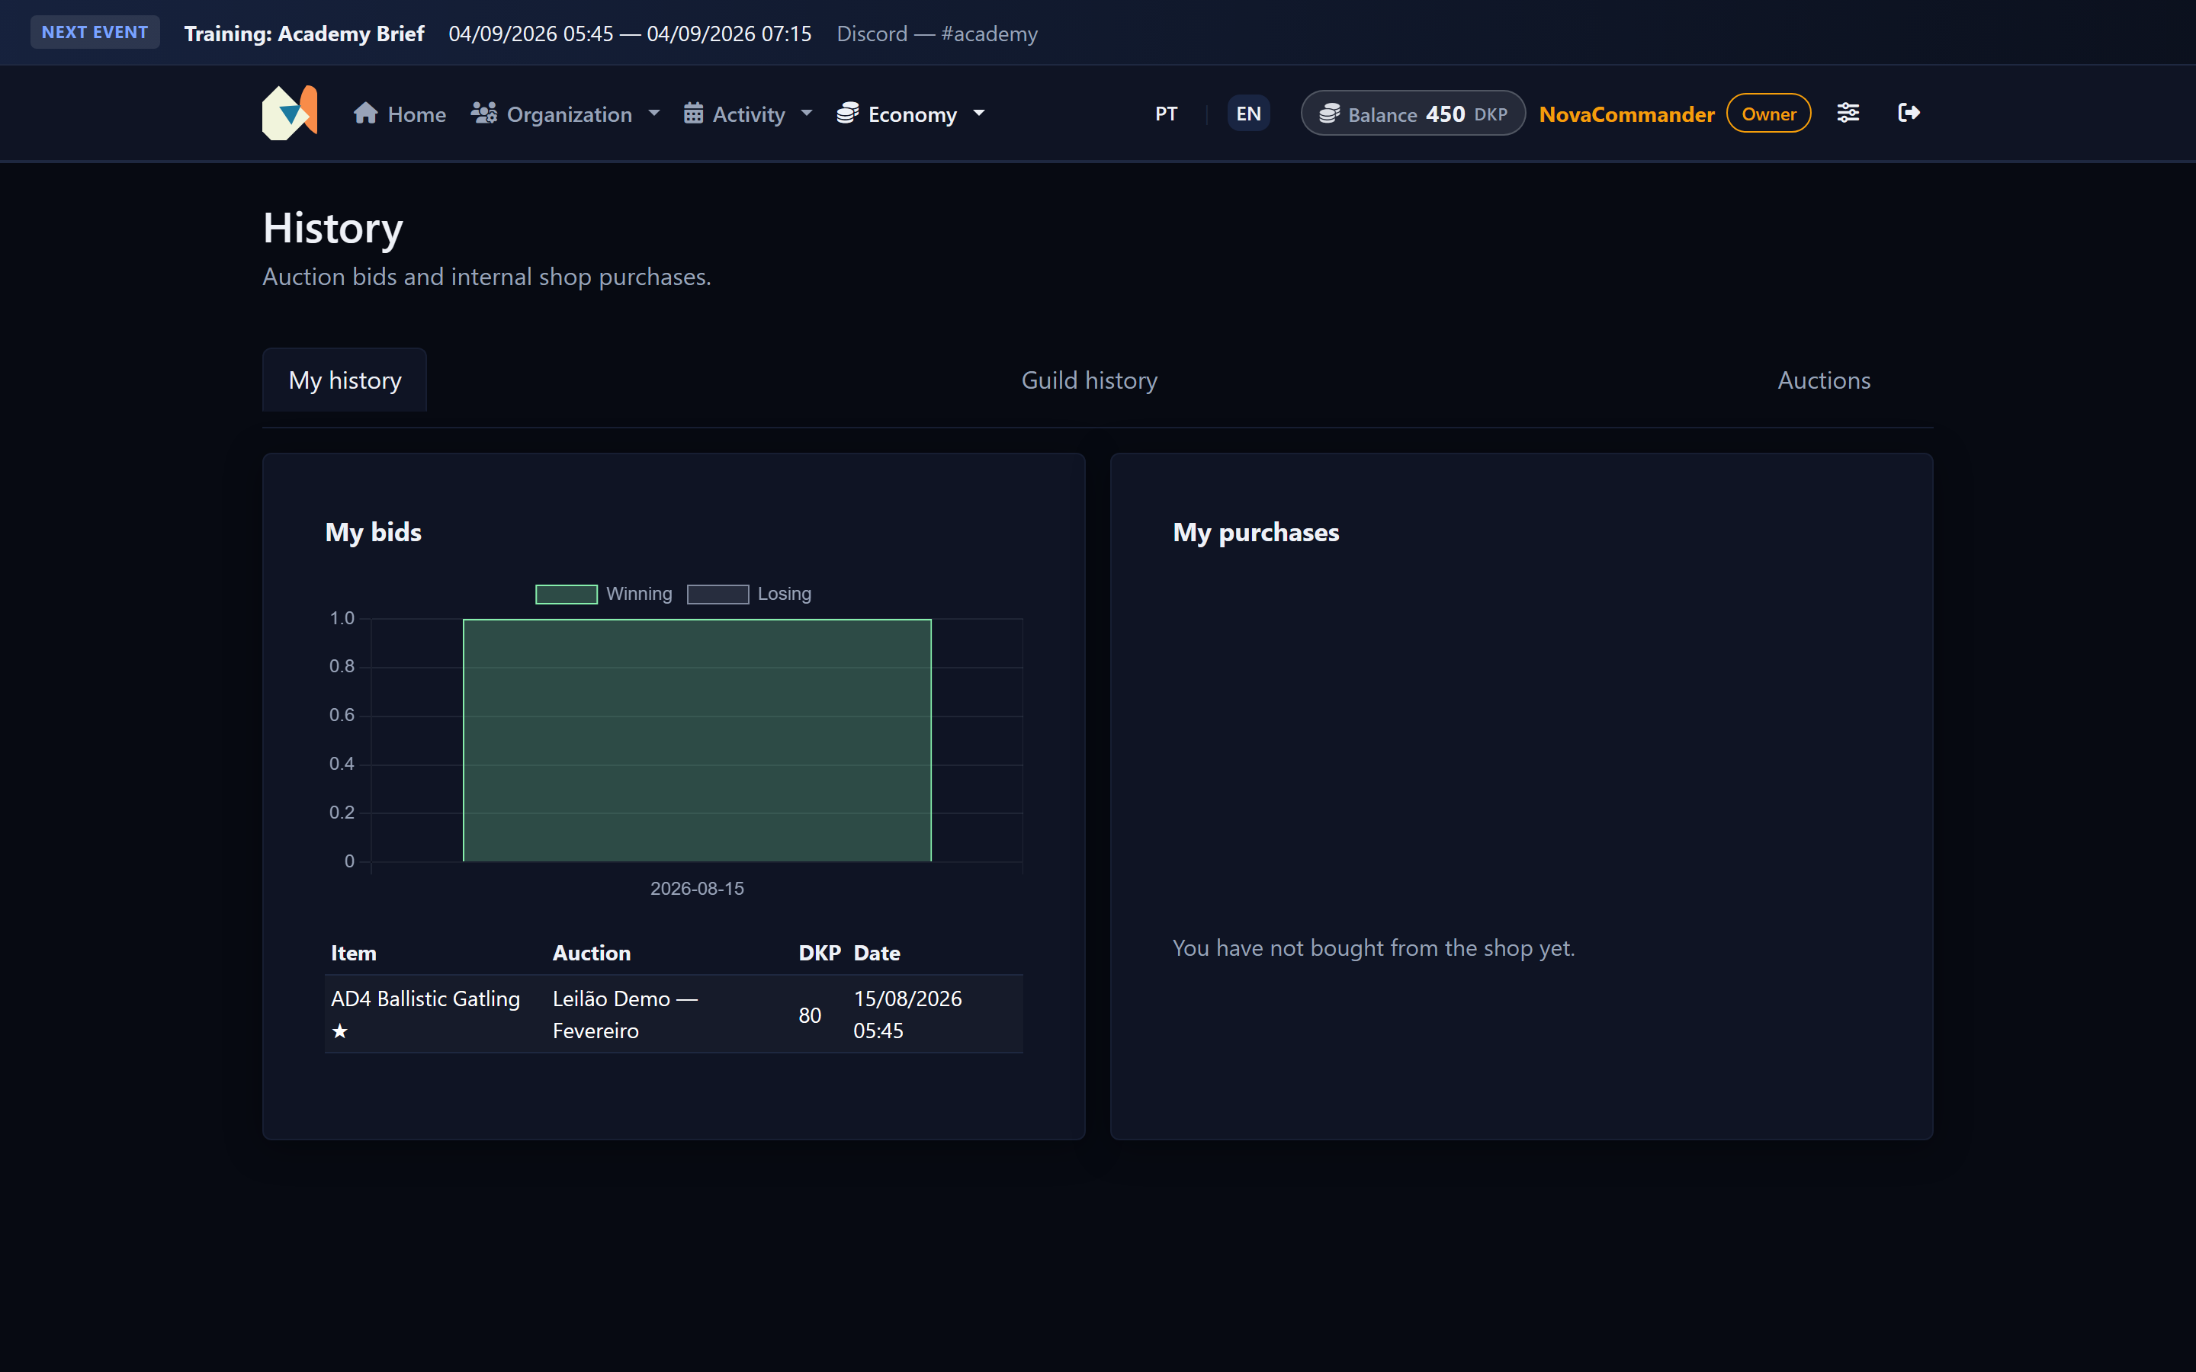2196x1372 pixels.
Task: Switch language to EN
Action: tap(1249, 114)
